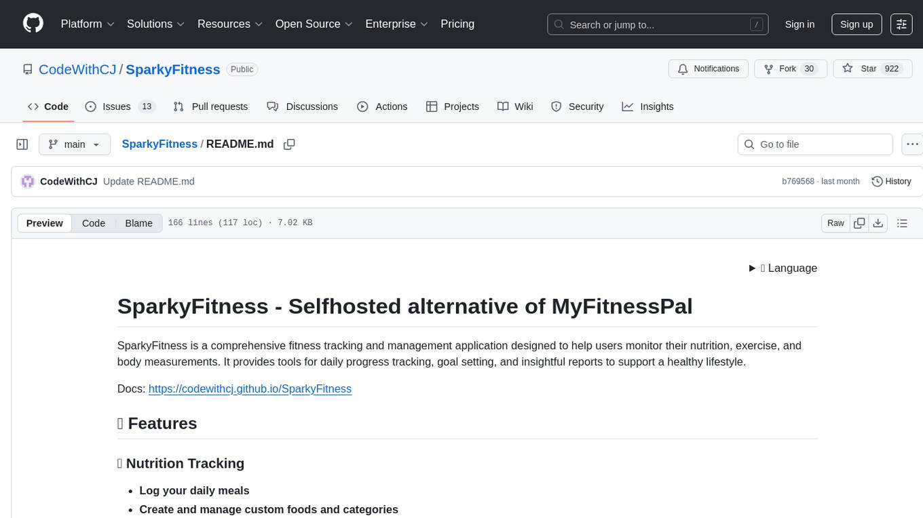Image resolution: width=923 pixels, height=518 pixels.
Task: Click Sign in
Action: 799,24
